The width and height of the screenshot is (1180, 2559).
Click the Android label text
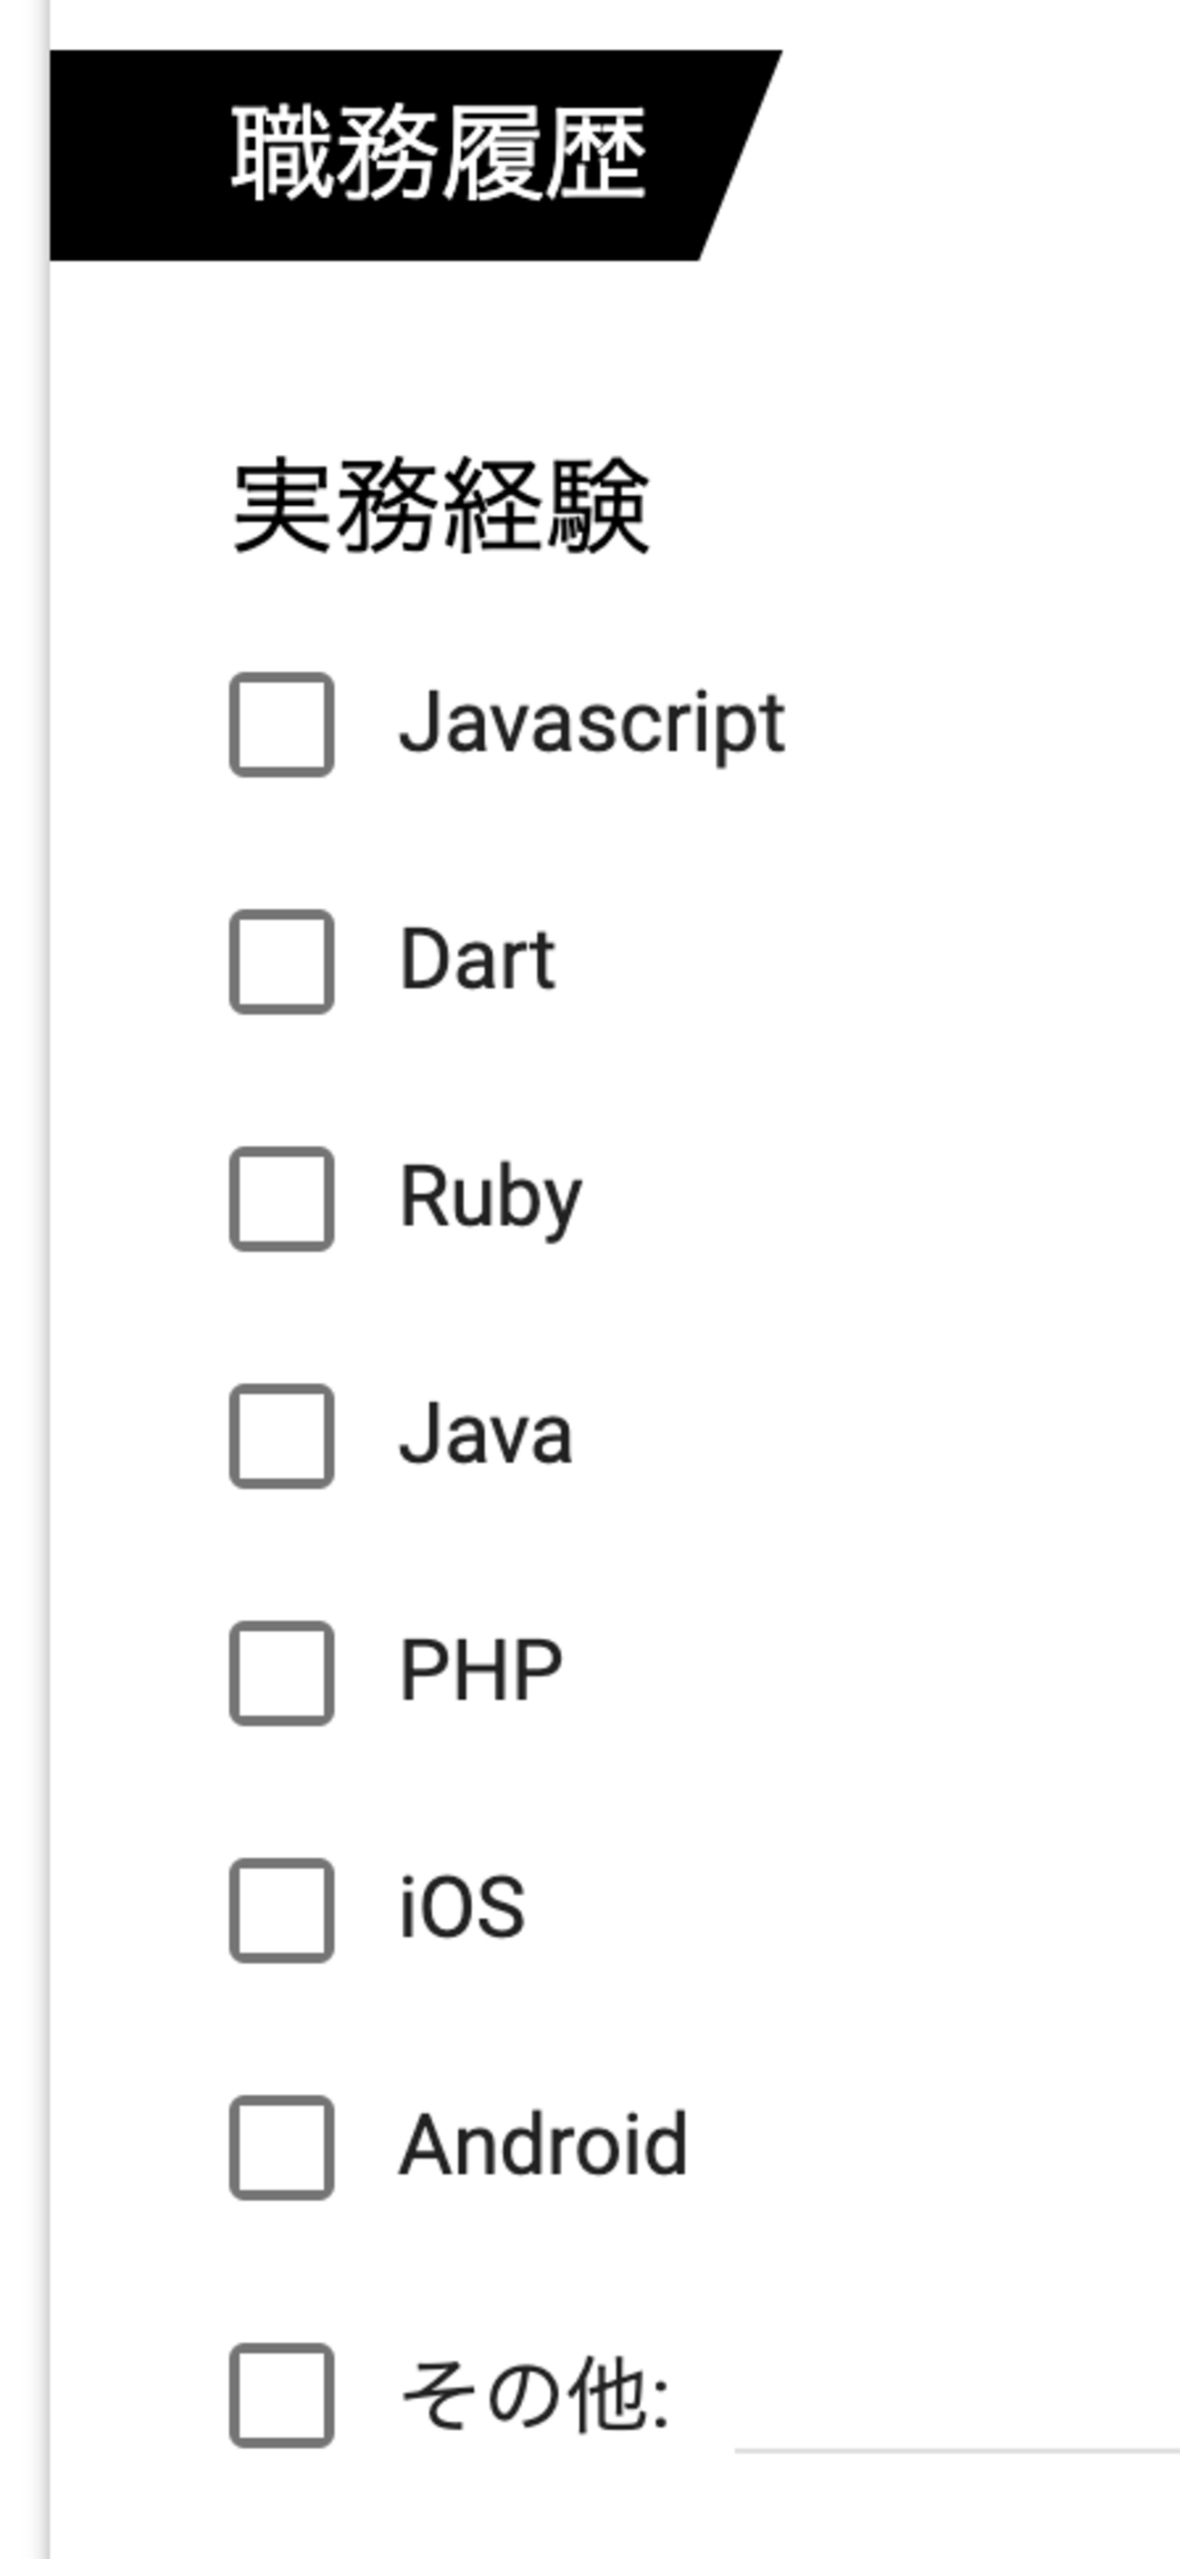544,2146
